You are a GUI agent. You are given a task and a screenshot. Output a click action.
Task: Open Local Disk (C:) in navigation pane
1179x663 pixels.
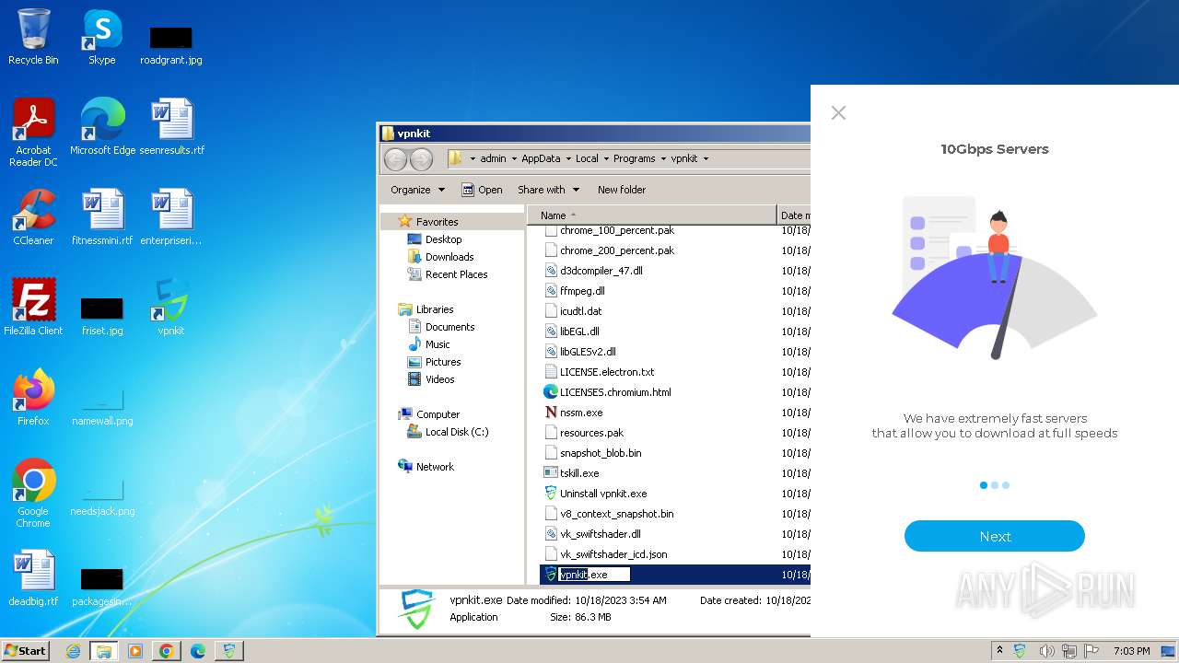[457, 432]
